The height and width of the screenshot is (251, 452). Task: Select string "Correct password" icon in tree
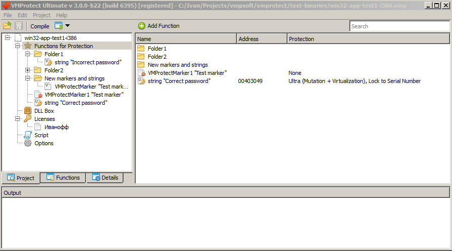pyautogui.click(x=38, y=103)
